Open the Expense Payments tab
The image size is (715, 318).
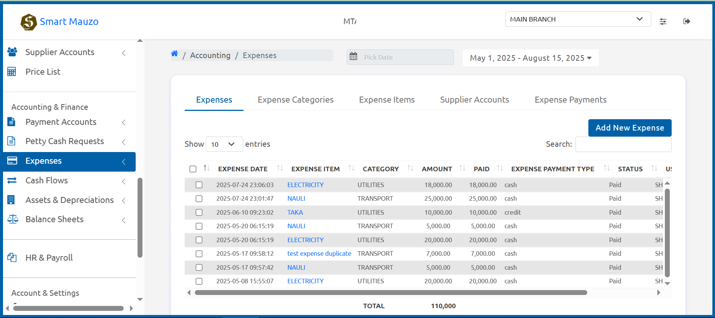[x=571, y=100]
